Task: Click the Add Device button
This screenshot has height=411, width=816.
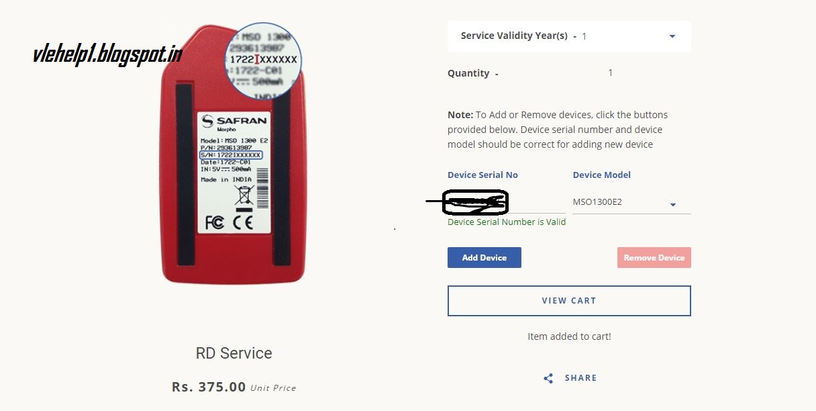Action: pyautogui.click(x=484, y=257)
